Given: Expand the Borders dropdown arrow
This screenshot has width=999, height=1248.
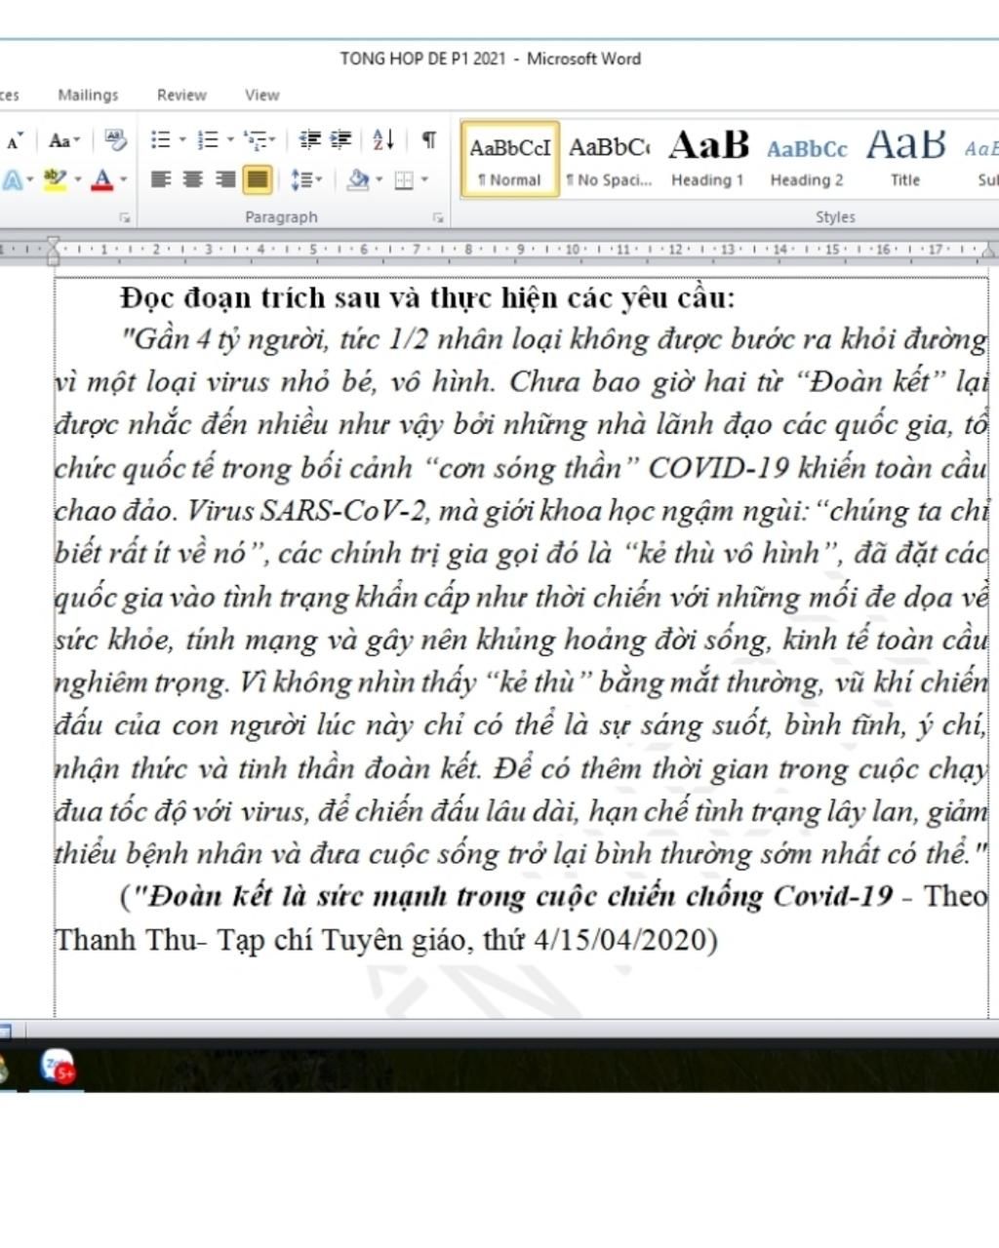Looking at the screenshot, I should pyautogui.click(x=424, y=180).
